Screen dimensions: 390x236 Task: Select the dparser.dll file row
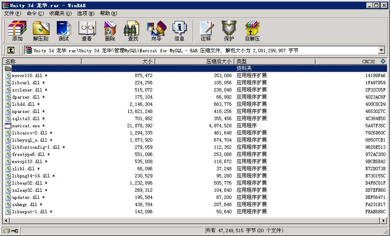[x=195, y=97]
